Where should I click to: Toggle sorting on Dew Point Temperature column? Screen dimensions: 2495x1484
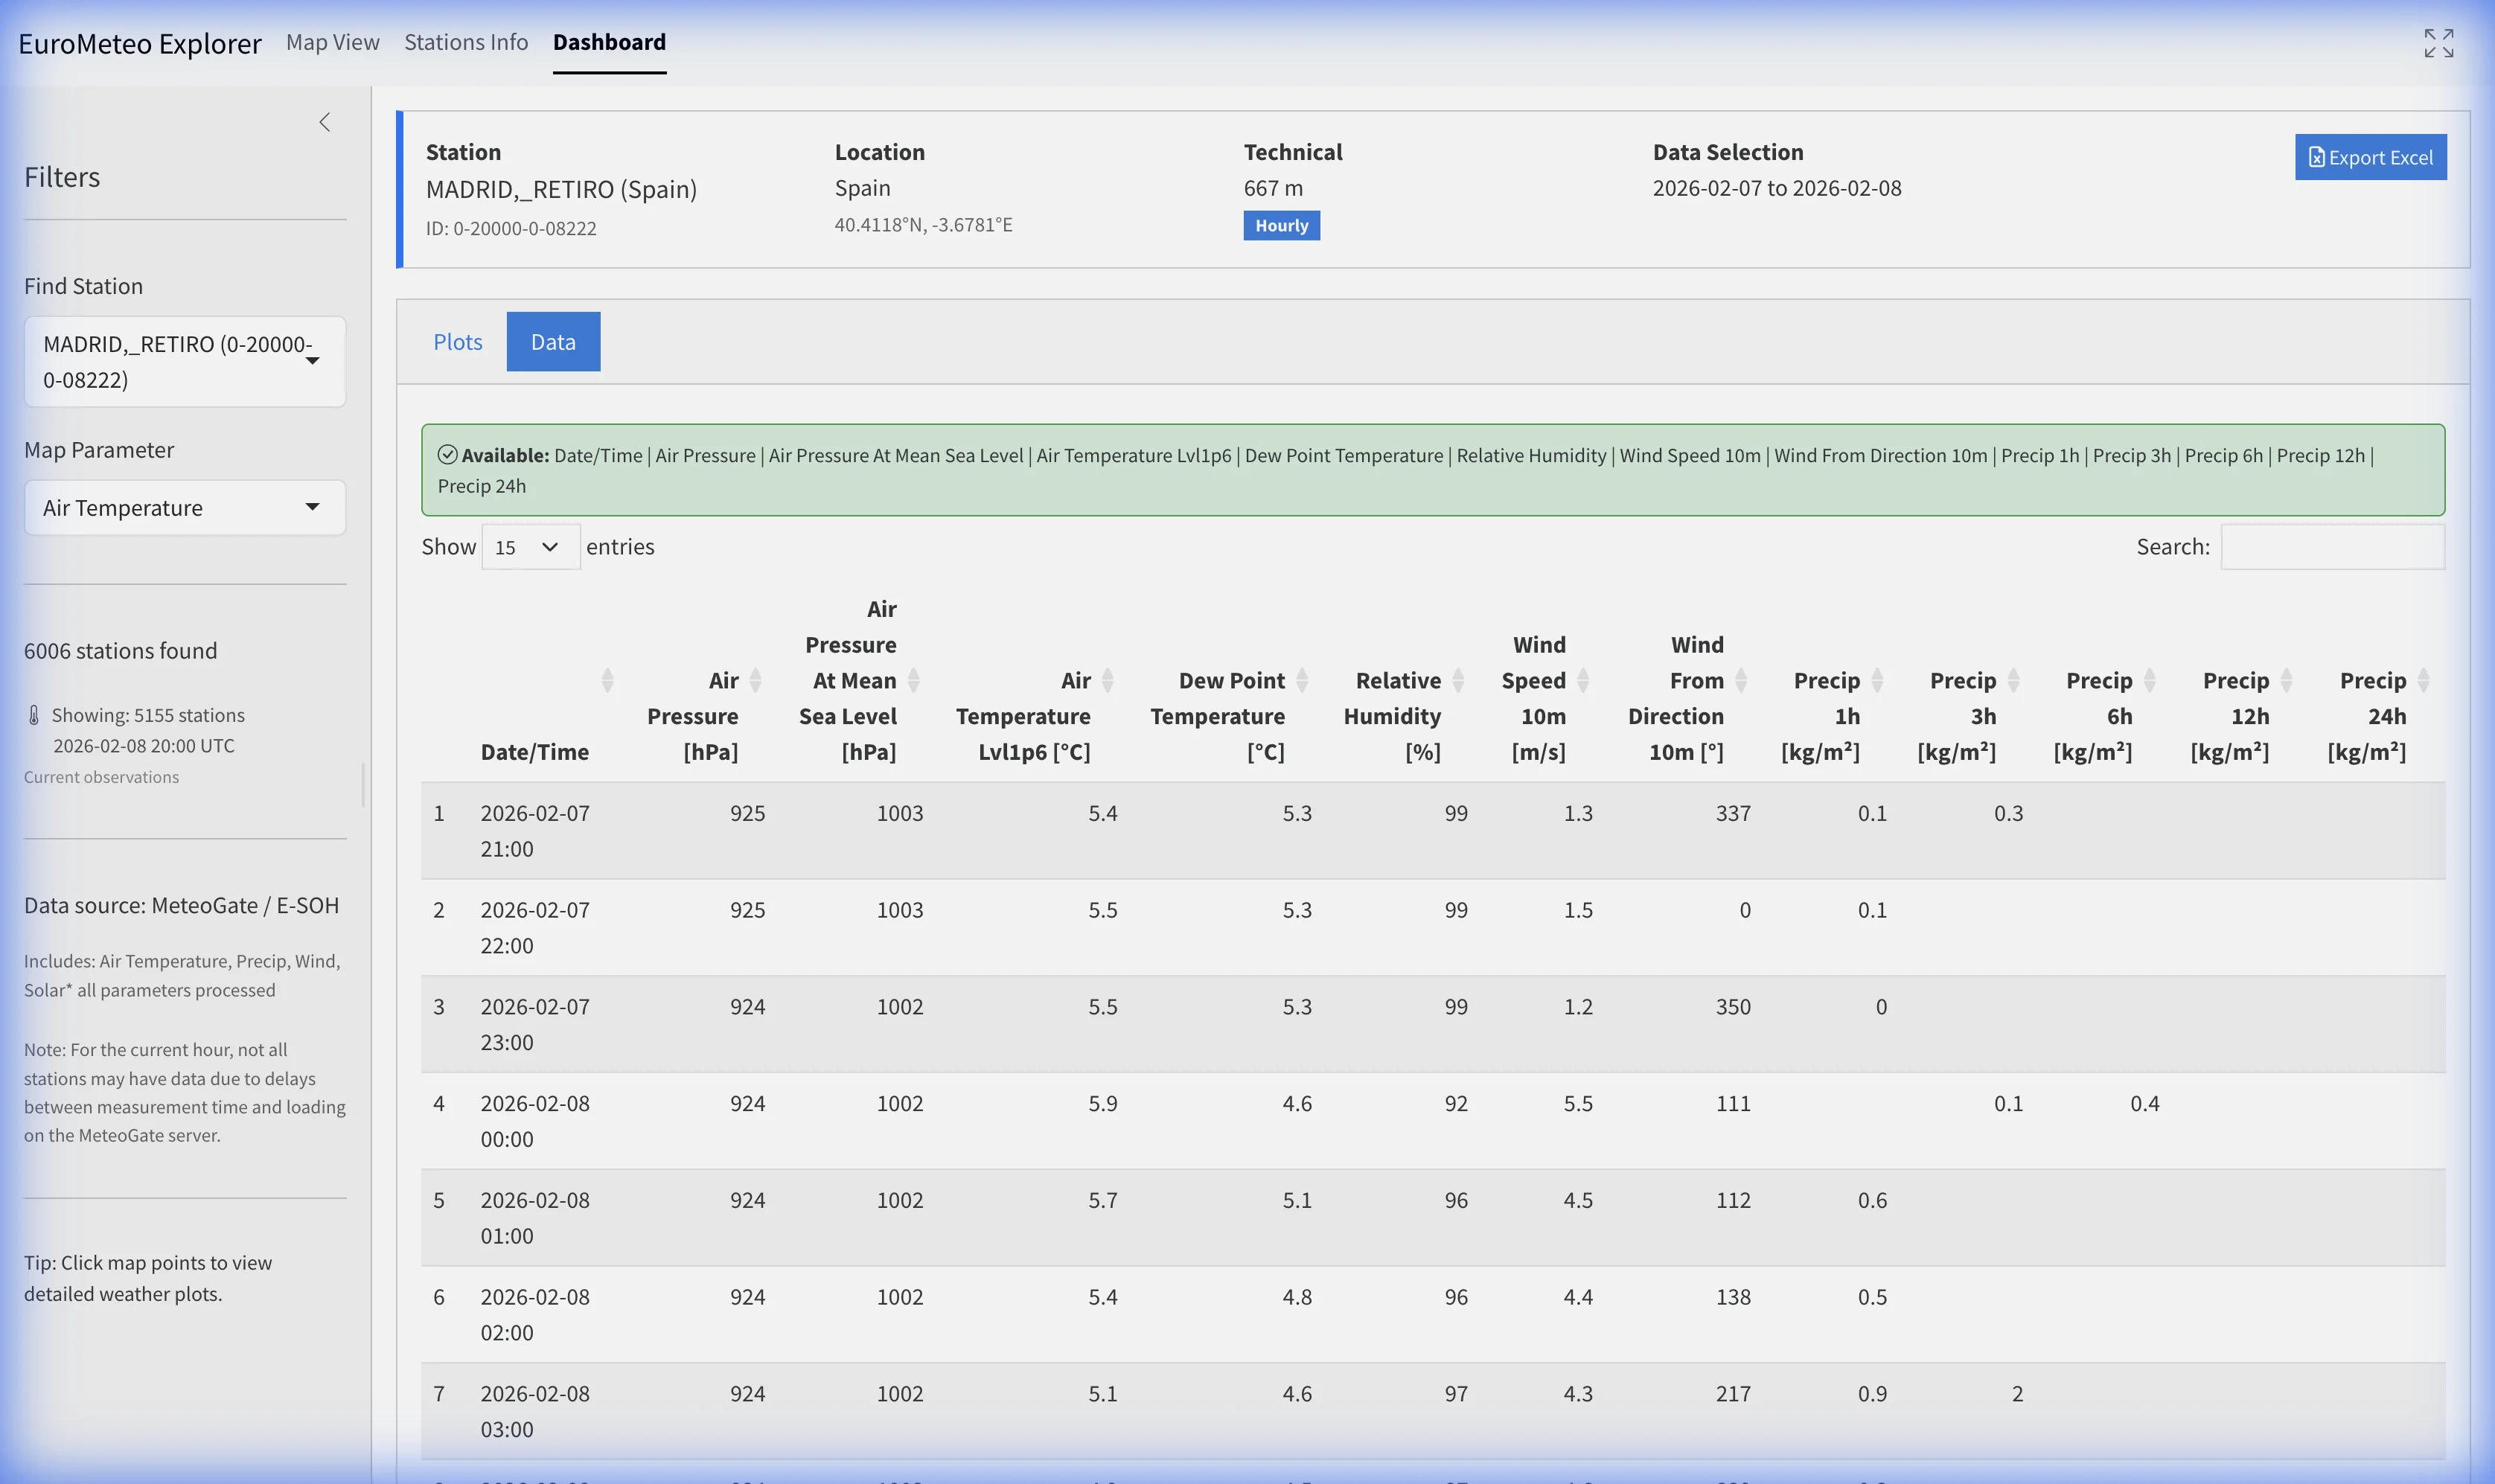tap(1303, 680)
